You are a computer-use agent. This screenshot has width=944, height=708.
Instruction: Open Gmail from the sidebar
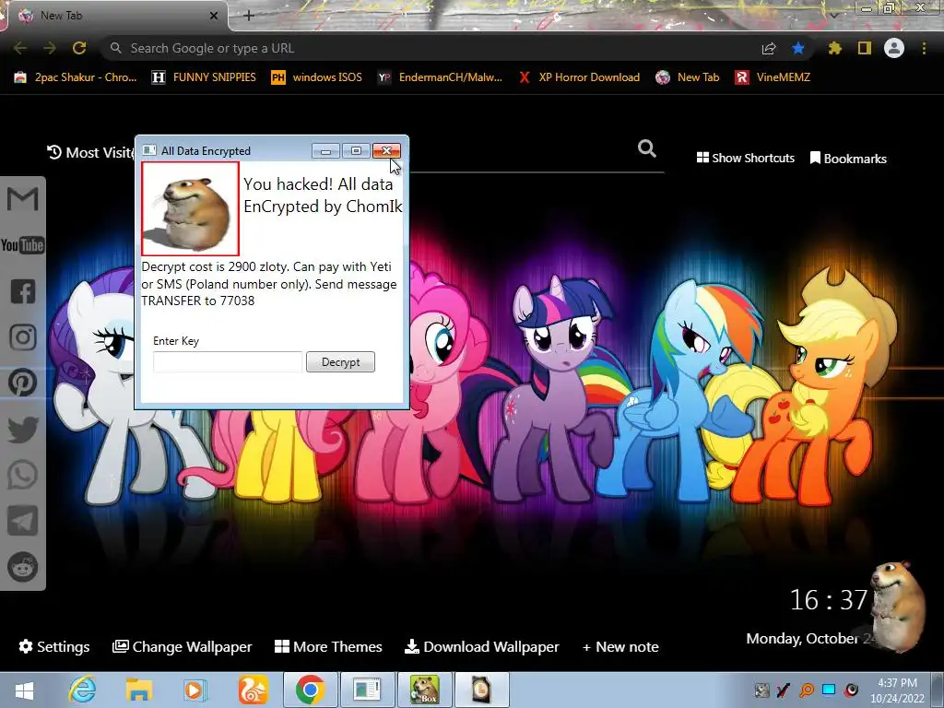point(22,199)
